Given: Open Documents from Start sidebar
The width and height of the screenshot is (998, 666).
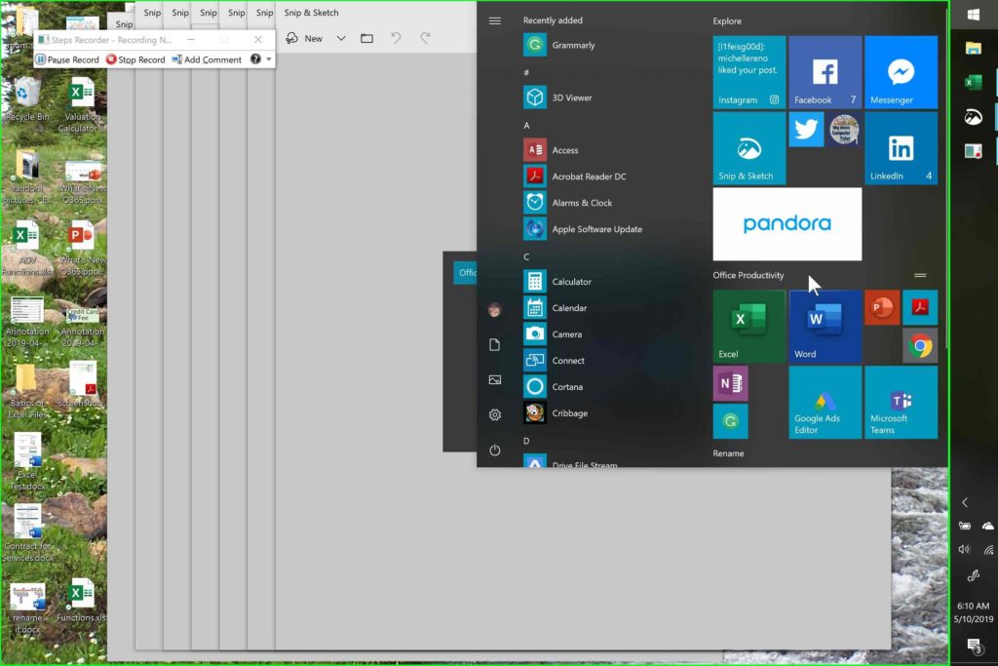Looking at the screenshot, I should pyautogui.click(x=494, y=345).
